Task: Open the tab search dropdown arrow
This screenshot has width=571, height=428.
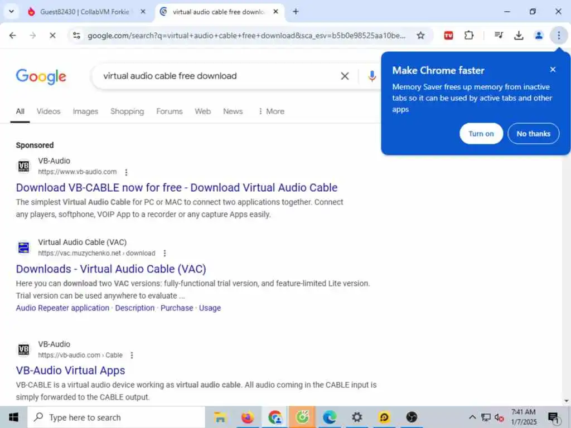Action: click(11, 12)
